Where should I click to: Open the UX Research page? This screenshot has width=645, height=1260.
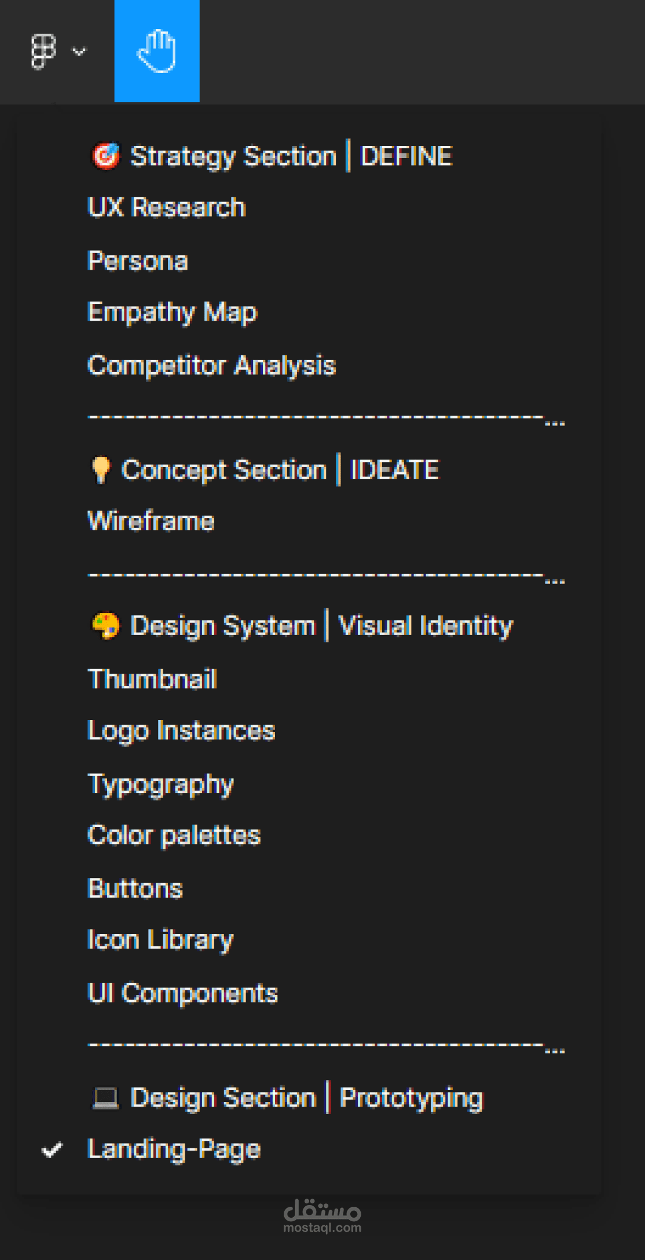click(167, 207)
